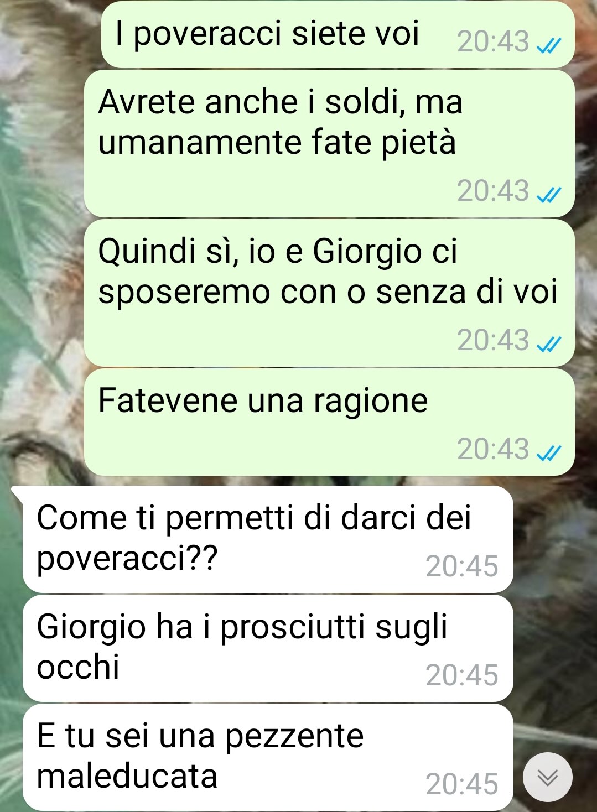Tap 20:43 timestamp on "sposeremo con o senza" message
The image size is (597, 812).
click(x=493, y=340)
